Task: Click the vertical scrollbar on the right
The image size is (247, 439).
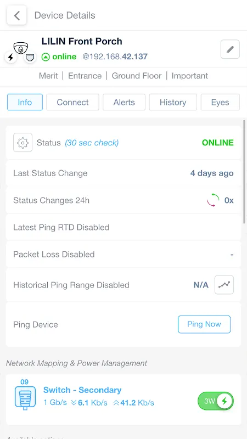Action: coord(244,171)
